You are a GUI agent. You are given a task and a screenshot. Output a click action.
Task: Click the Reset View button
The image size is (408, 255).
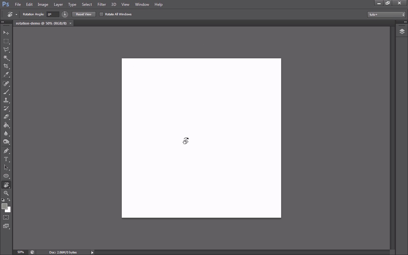[84, 14]
